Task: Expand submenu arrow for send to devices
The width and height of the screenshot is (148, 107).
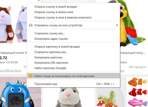Action: pos(117,25)
